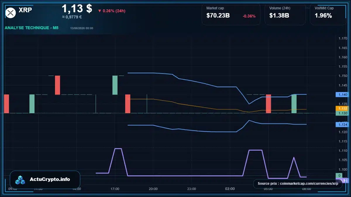This screenshot has width=351, height=197.
Task: Click the -0.36% market cap change
Action: 249,16
